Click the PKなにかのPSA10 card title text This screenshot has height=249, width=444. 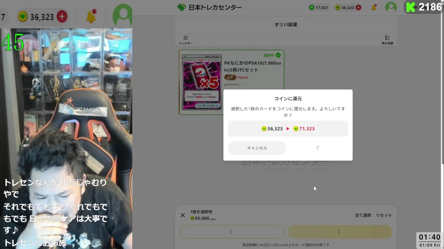pyautogui.click(x=253, y=66)
